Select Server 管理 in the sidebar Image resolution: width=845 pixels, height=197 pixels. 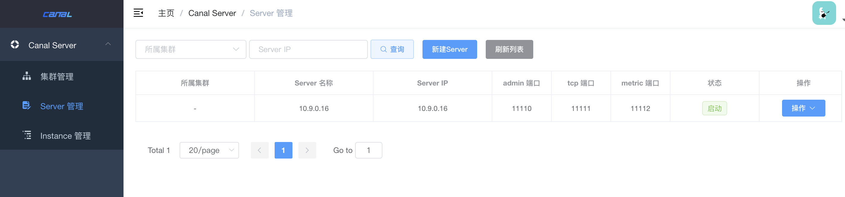pyautogui.click(x=62, y=106)
